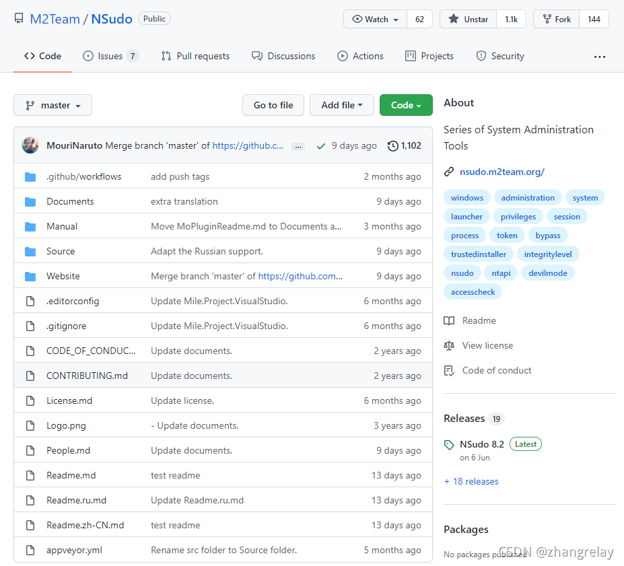Unstar the repository

pos(469,19)
